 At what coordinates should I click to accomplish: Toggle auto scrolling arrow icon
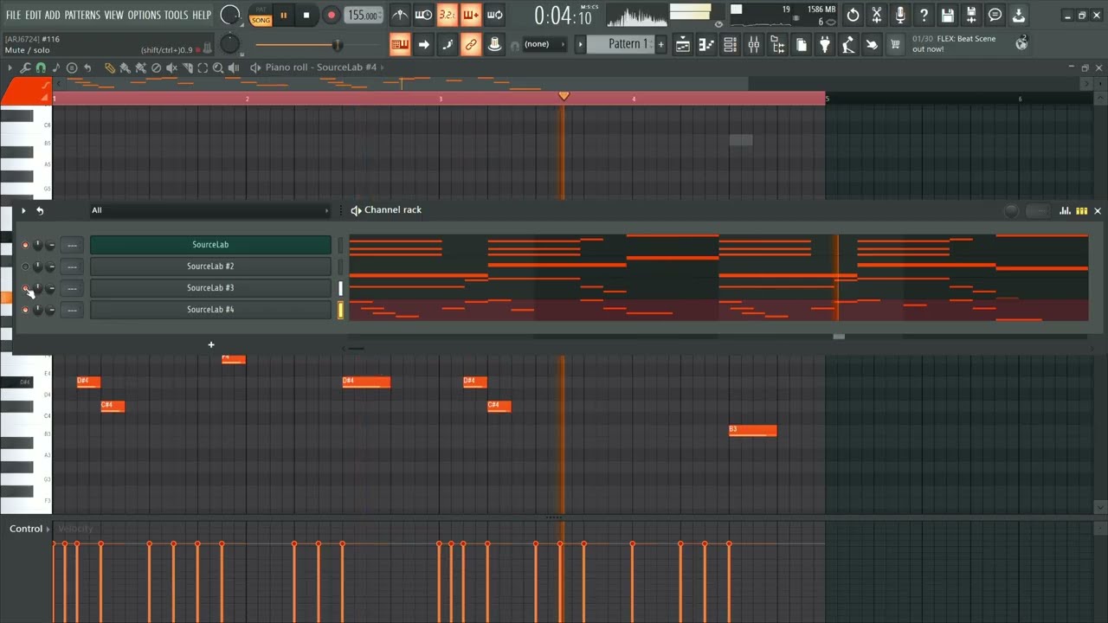[423, 44]
